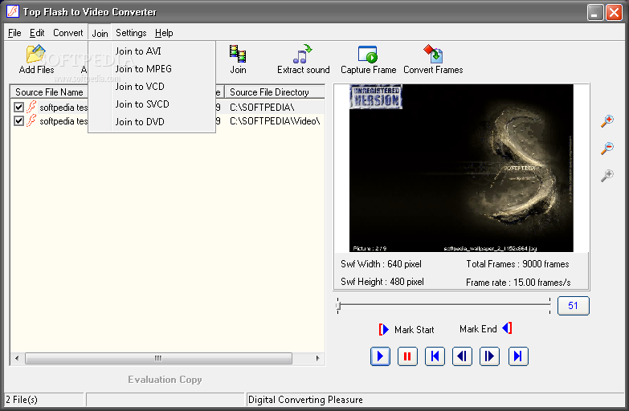The image size is (629, 411).
Task: Zoom in on the preview
Action: (x=607, y=121)
